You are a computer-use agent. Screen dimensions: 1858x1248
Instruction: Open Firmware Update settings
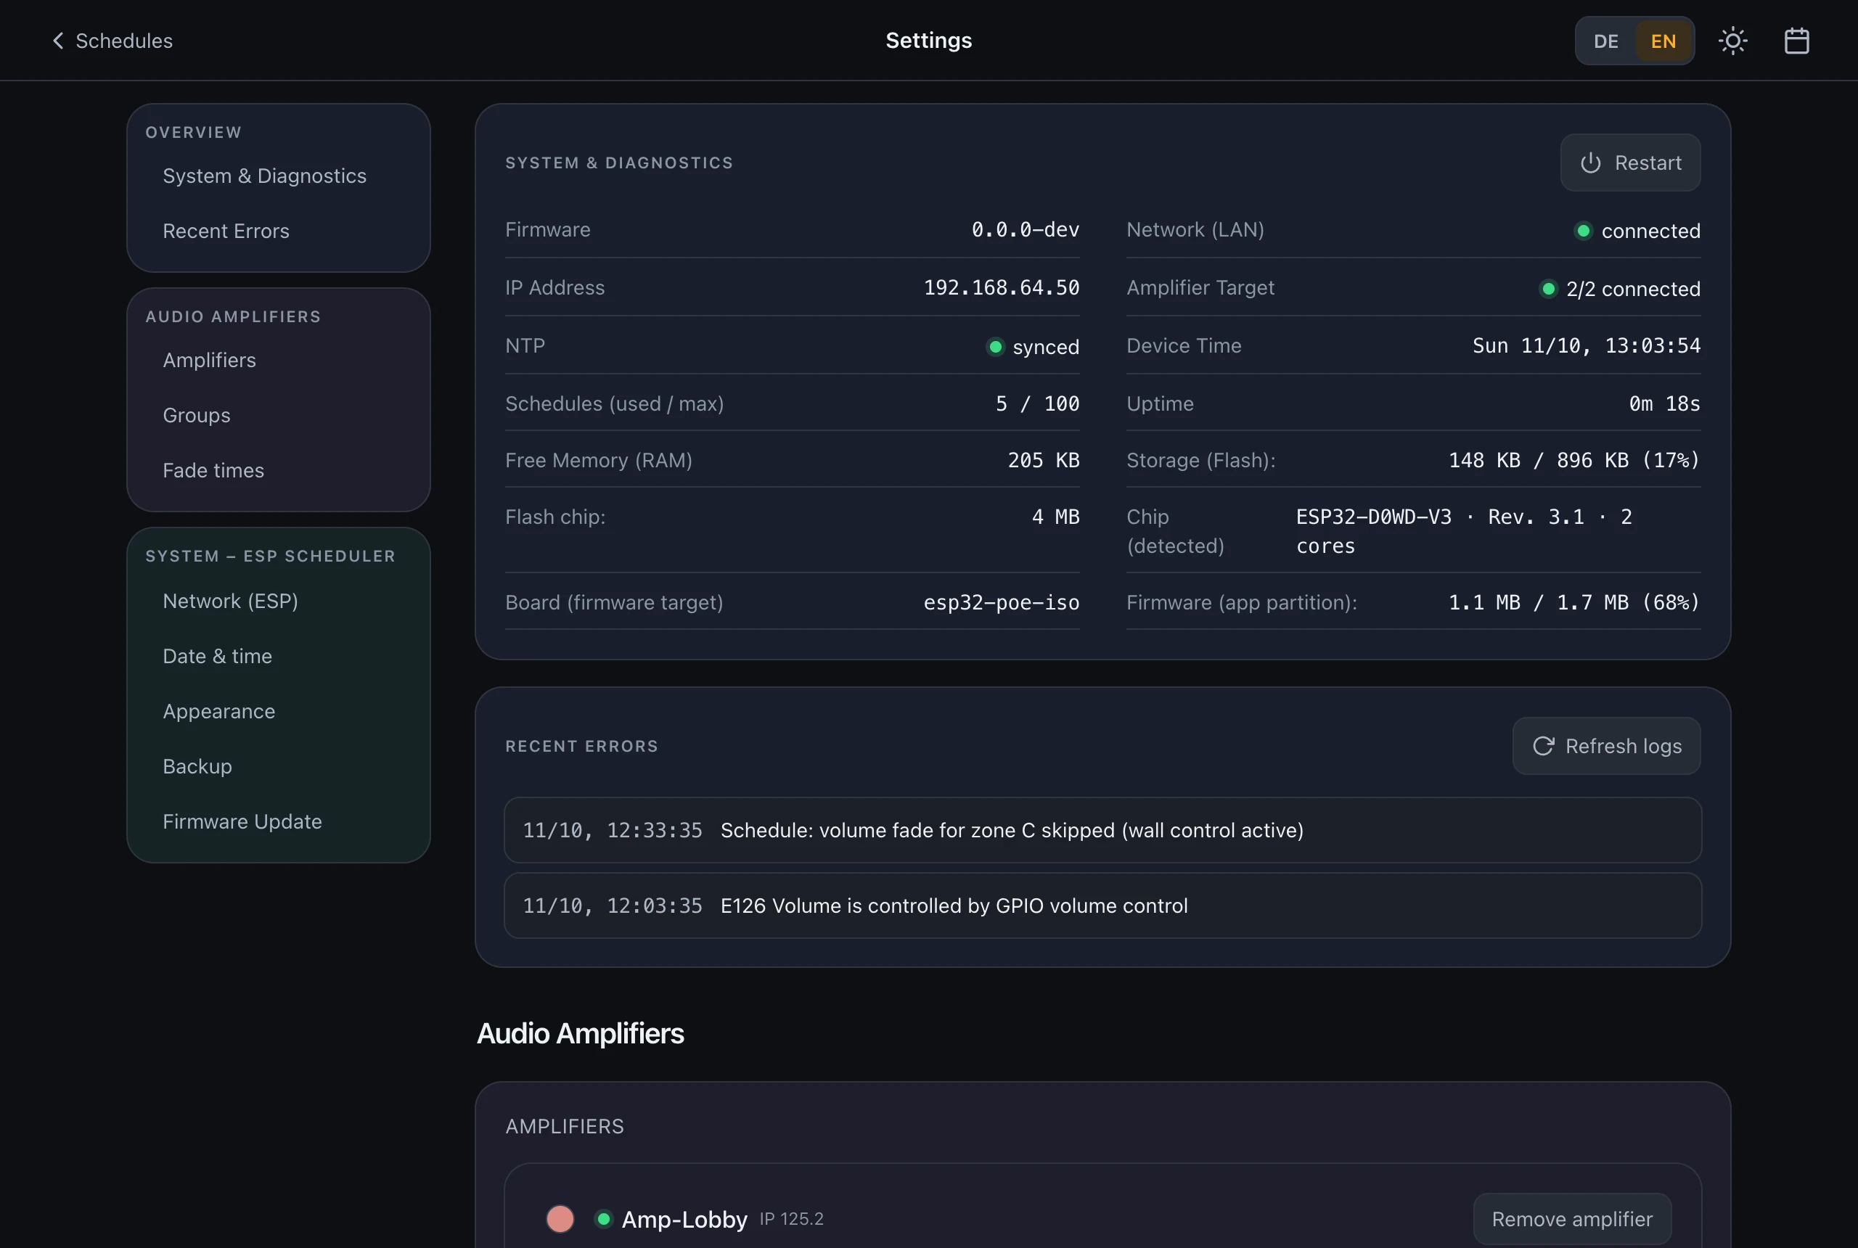click(x=242, y=821)
